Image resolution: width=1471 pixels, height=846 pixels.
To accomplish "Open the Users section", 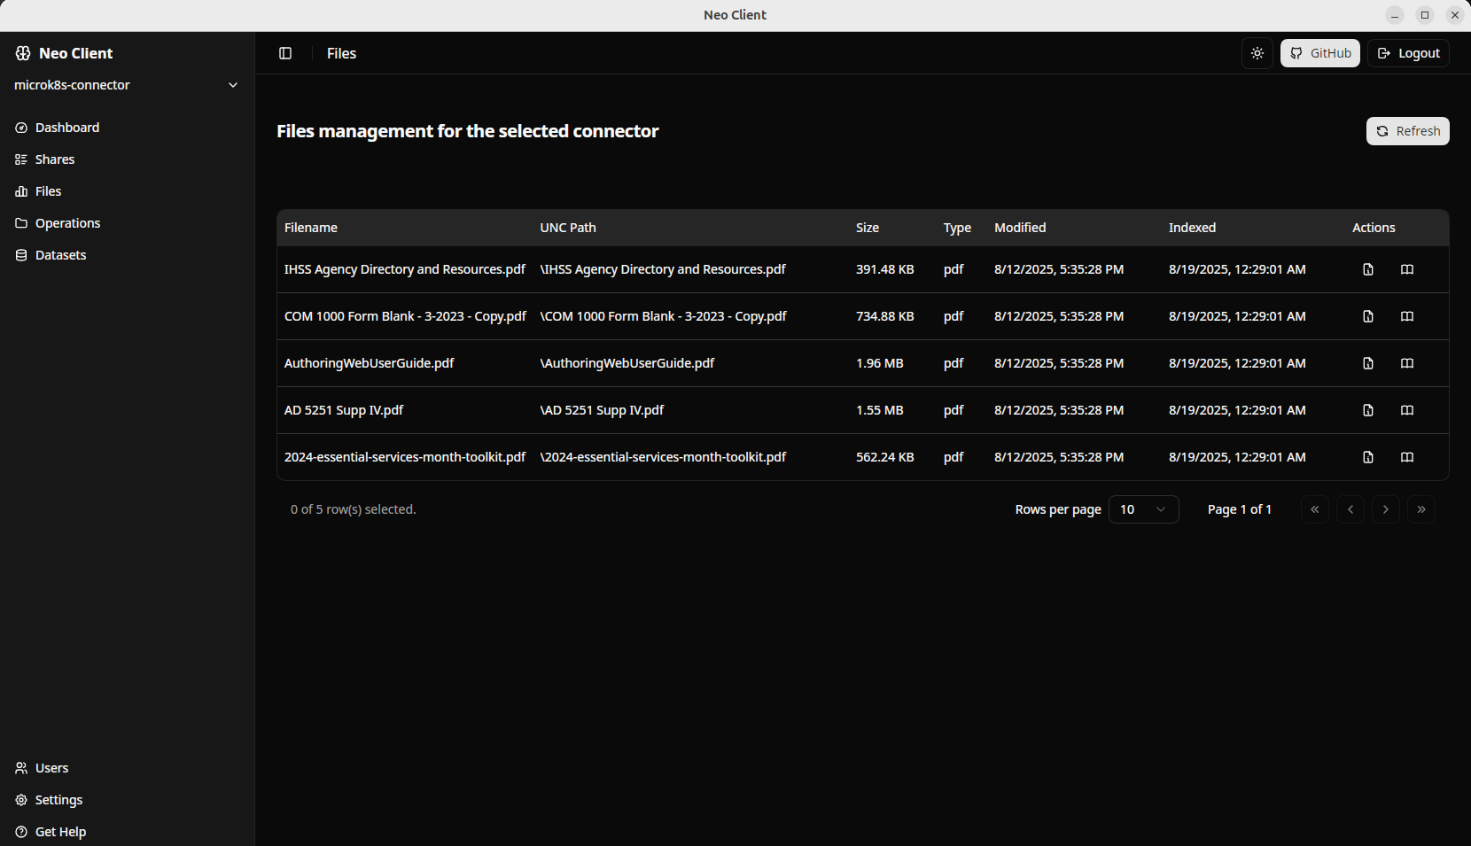I will 51,767.
